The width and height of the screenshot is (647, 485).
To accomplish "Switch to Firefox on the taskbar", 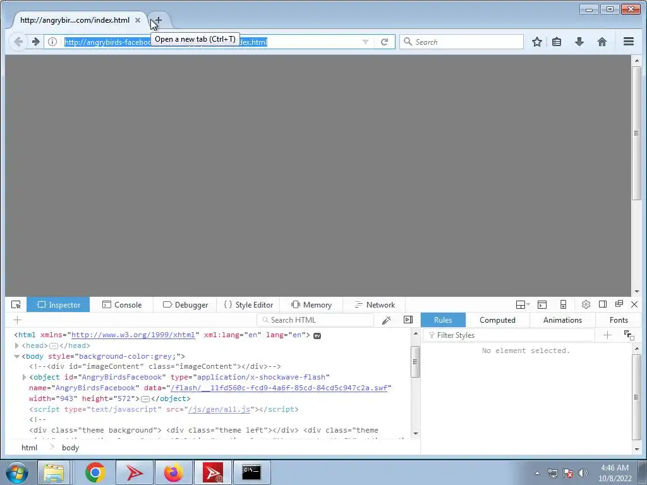I will click(173, 472).
